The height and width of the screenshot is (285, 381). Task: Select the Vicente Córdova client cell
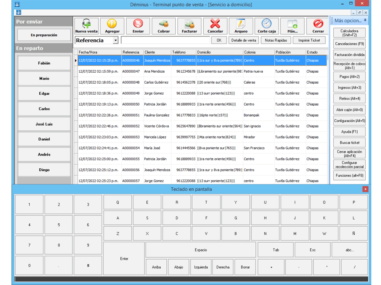[x=157, y=126]
